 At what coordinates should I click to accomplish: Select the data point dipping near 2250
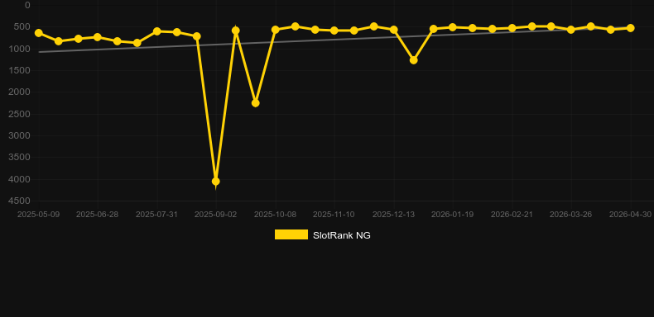(255, 102)
